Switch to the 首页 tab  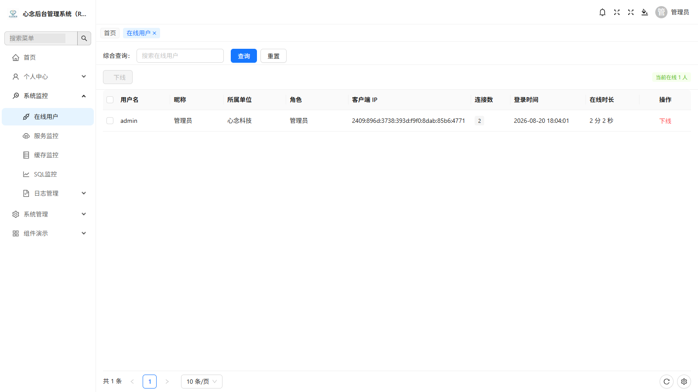(110, 33)
